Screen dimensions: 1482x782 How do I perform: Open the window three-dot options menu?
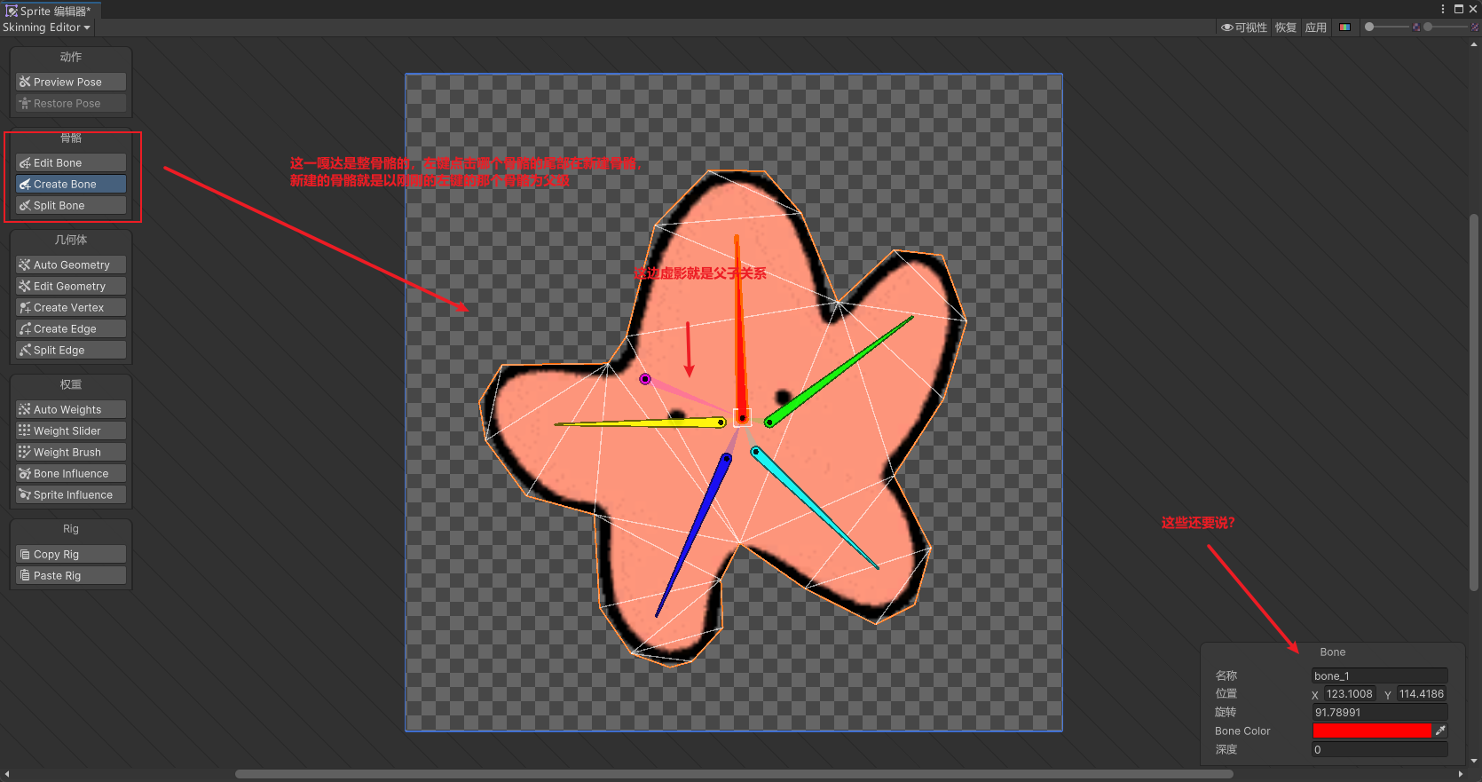(x=1443, y=9)
